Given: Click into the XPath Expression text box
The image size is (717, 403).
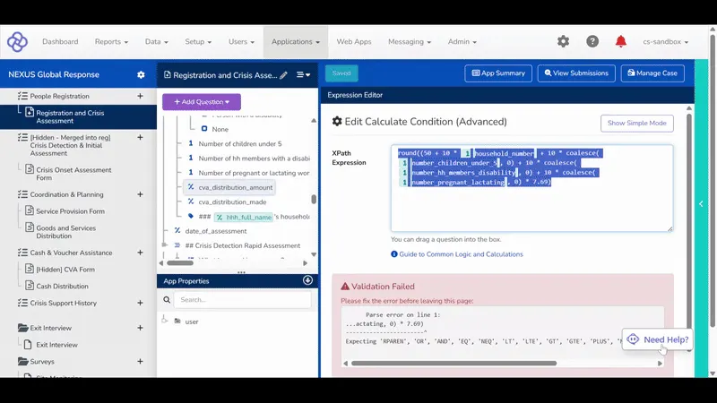Looking at the screenshot, I should pos(531,188).
